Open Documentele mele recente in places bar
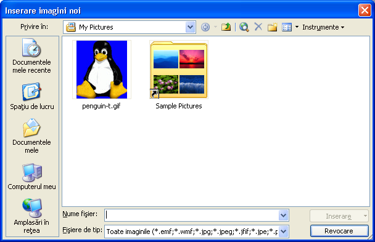The width and height of the screenshot is (375, 242). coord(32,56)
